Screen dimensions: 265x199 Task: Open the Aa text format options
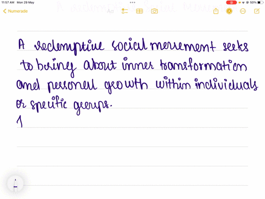tap(110, 11)
